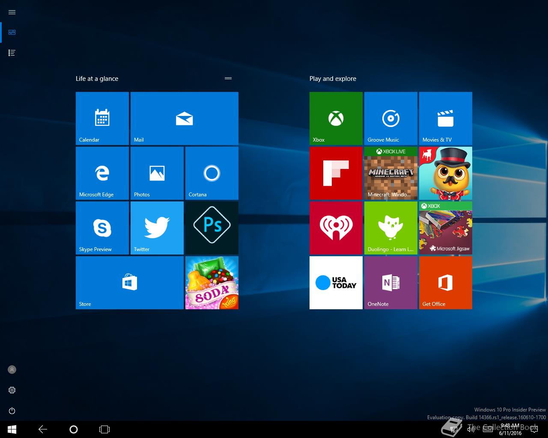Image resolution: width=548 pixels, height=438 pixels.
Task: Launch Microsoft Edge from its tile
Action: point(102,173)
